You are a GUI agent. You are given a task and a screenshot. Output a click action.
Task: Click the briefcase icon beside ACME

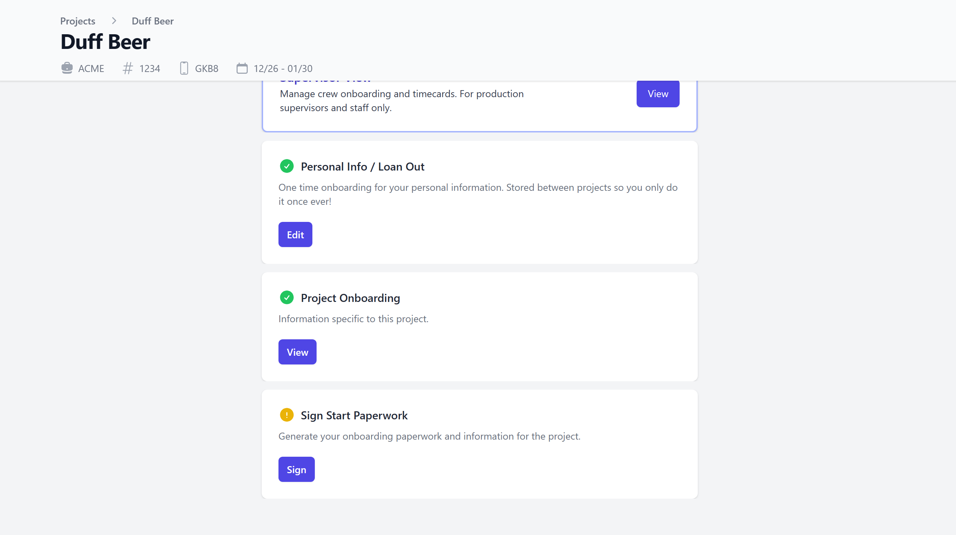[x=67, y=68]
